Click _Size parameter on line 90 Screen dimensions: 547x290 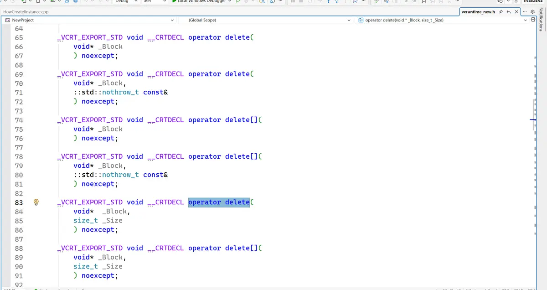pyautogui.click(x=112, y=266)
